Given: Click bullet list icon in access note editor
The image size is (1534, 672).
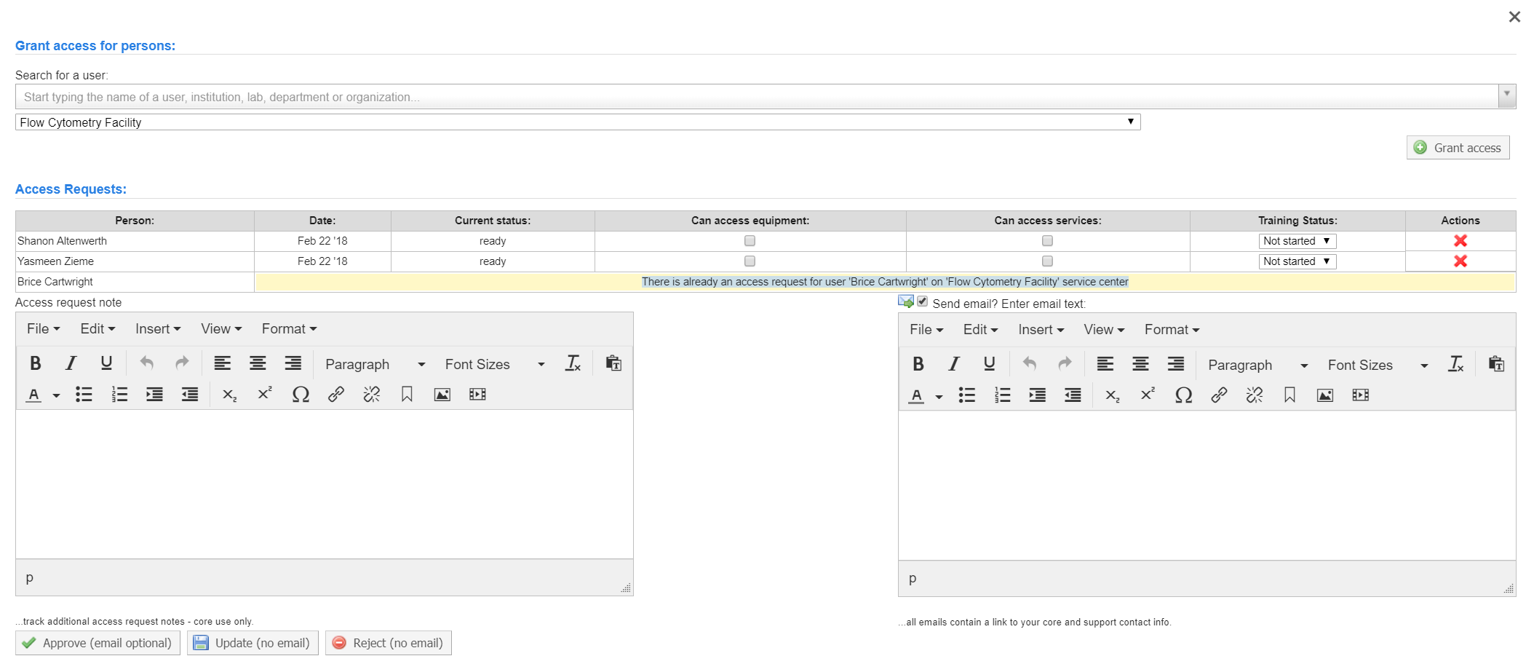Looking at the screenshot, I should pyautogui.click(x=84, y=395).
